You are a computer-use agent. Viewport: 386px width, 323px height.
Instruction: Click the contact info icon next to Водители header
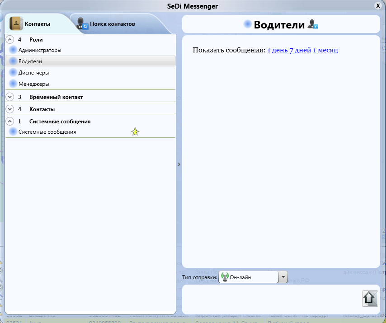[x=313, y=24]
